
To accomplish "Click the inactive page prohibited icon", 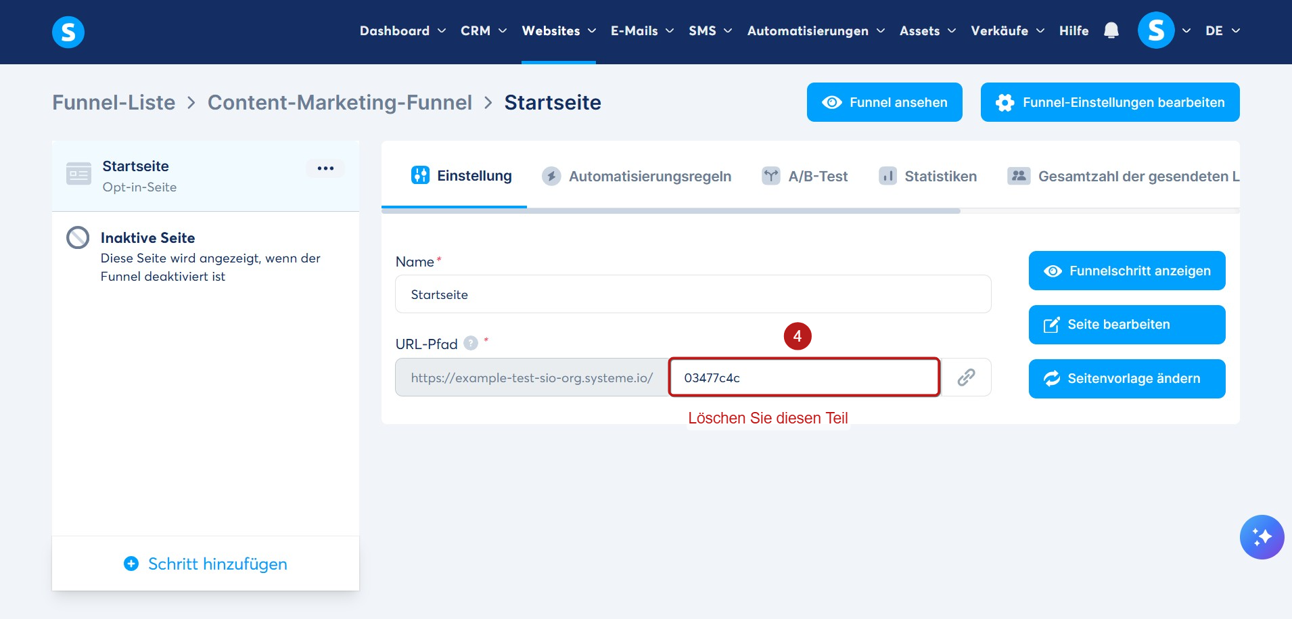I will (x=78, y=237).
